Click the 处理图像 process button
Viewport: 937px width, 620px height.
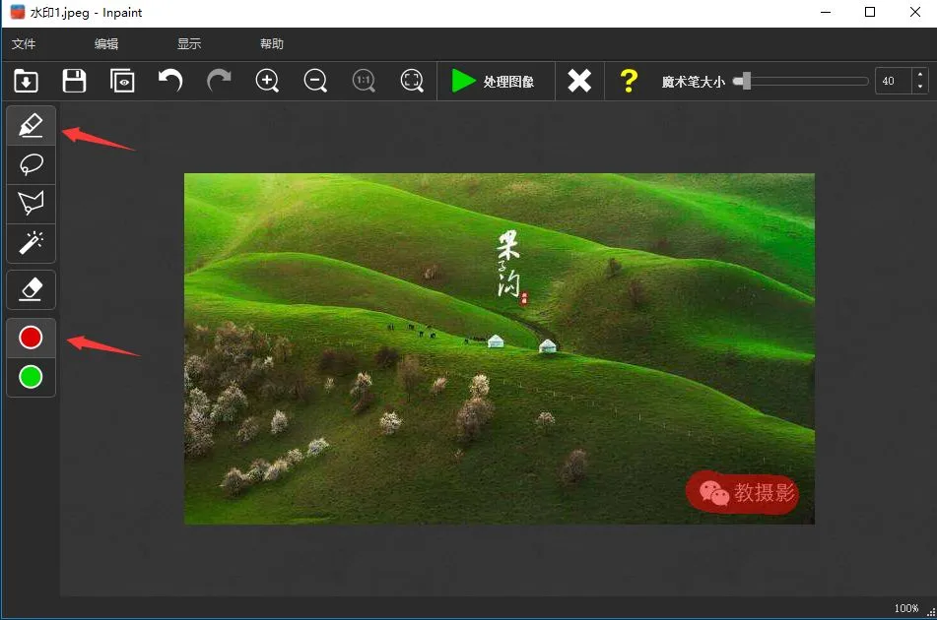tap(493, 81)
